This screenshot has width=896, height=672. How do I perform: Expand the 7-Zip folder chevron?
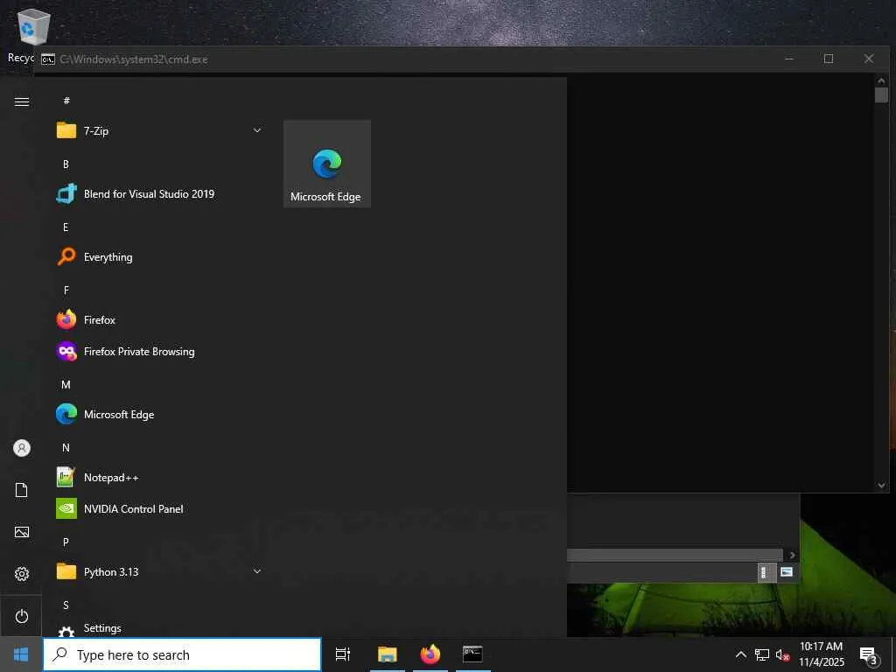(257, 131)
